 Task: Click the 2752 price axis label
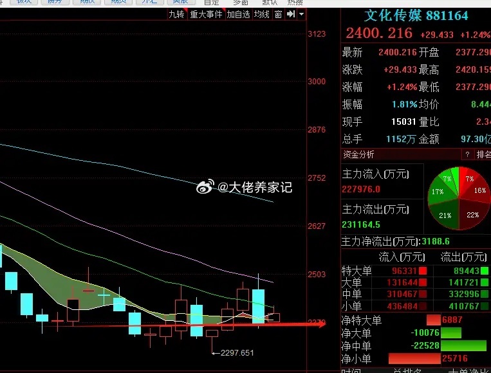click(x=317, y=177)
